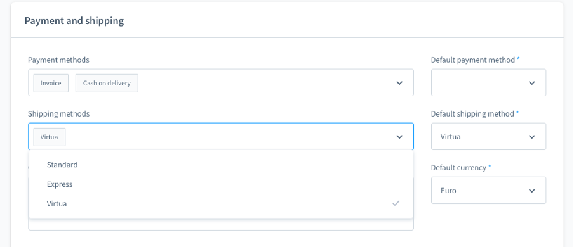Expand the Payment methods chevron arrow
574x247 pixels.
399,83
